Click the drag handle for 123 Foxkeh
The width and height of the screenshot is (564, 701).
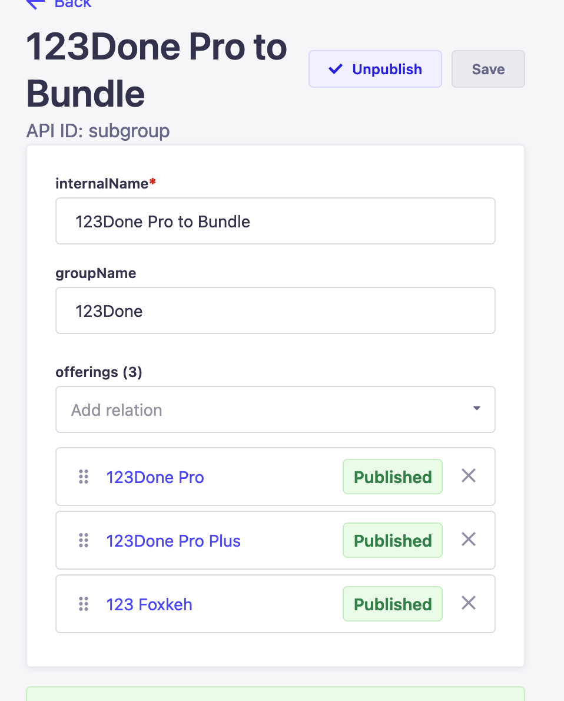coord(84,604)
